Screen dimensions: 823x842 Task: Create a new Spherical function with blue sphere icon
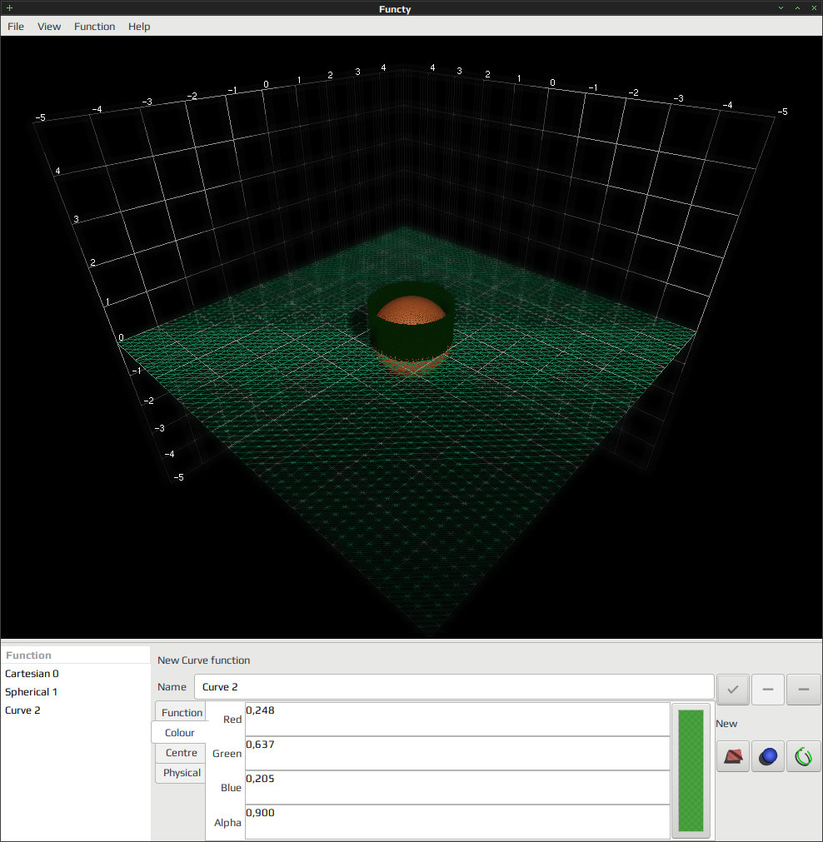pyautogui.click(x=768, y=756)
